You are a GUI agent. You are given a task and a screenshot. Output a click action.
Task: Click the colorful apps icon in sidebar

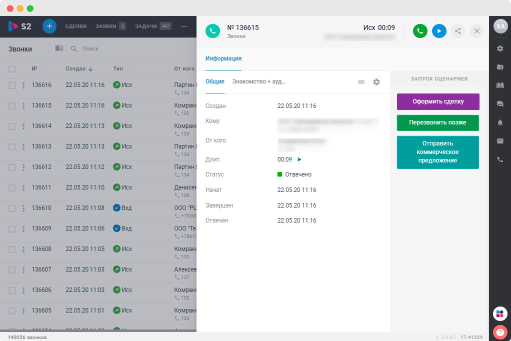point(500,314)
